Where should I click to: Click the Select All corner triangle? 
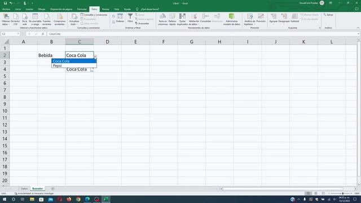click(6, 42)
